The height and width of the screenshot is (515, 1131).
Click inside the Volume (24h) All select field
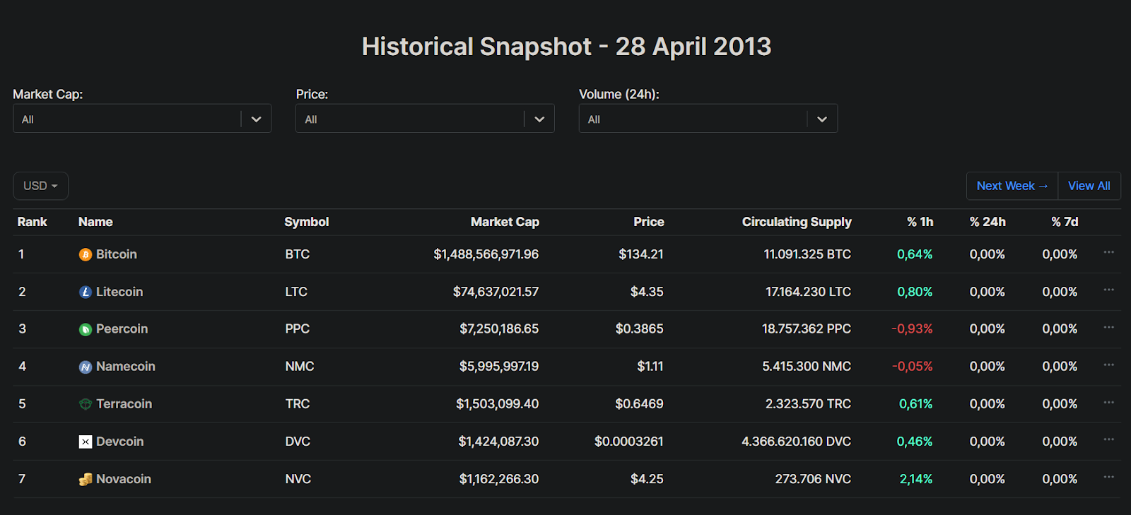708,119
